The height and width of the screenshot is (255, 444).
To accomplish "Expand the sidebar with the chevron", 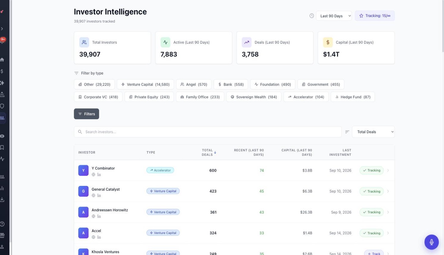I will pos(2,29).
